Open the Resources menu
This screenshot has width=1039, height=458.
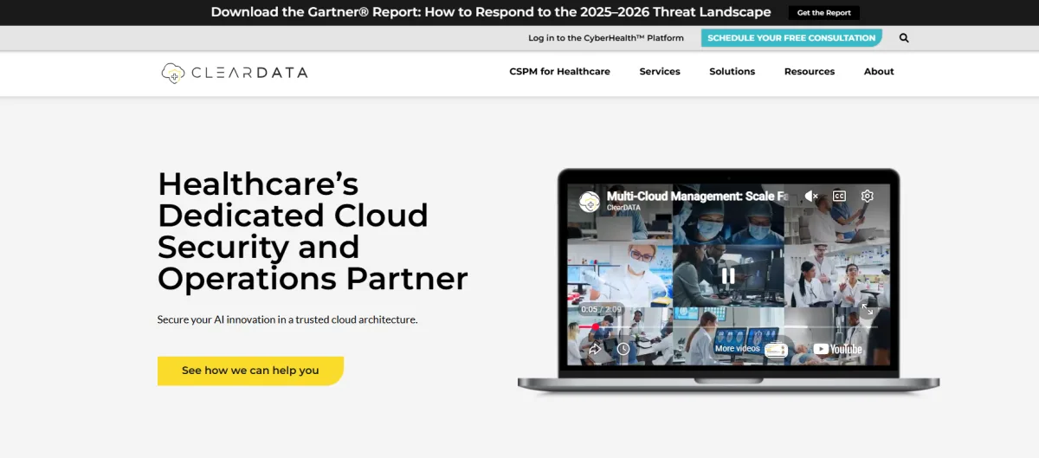point(810,72)
